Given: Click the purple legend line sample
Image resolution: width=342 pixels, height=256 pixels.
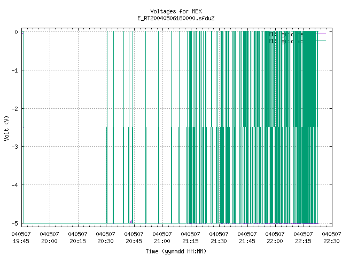Looking at the screenshot, I should pyautogui.click(x=322, y=34).
